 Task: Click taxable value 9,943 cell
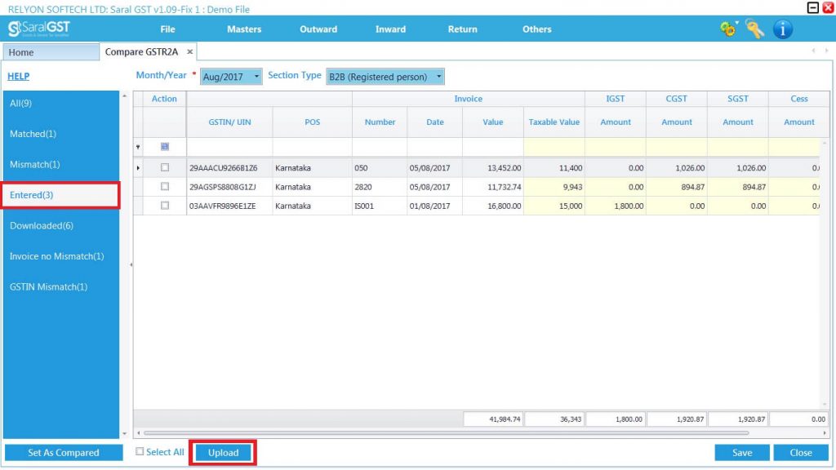pos(554,187)
